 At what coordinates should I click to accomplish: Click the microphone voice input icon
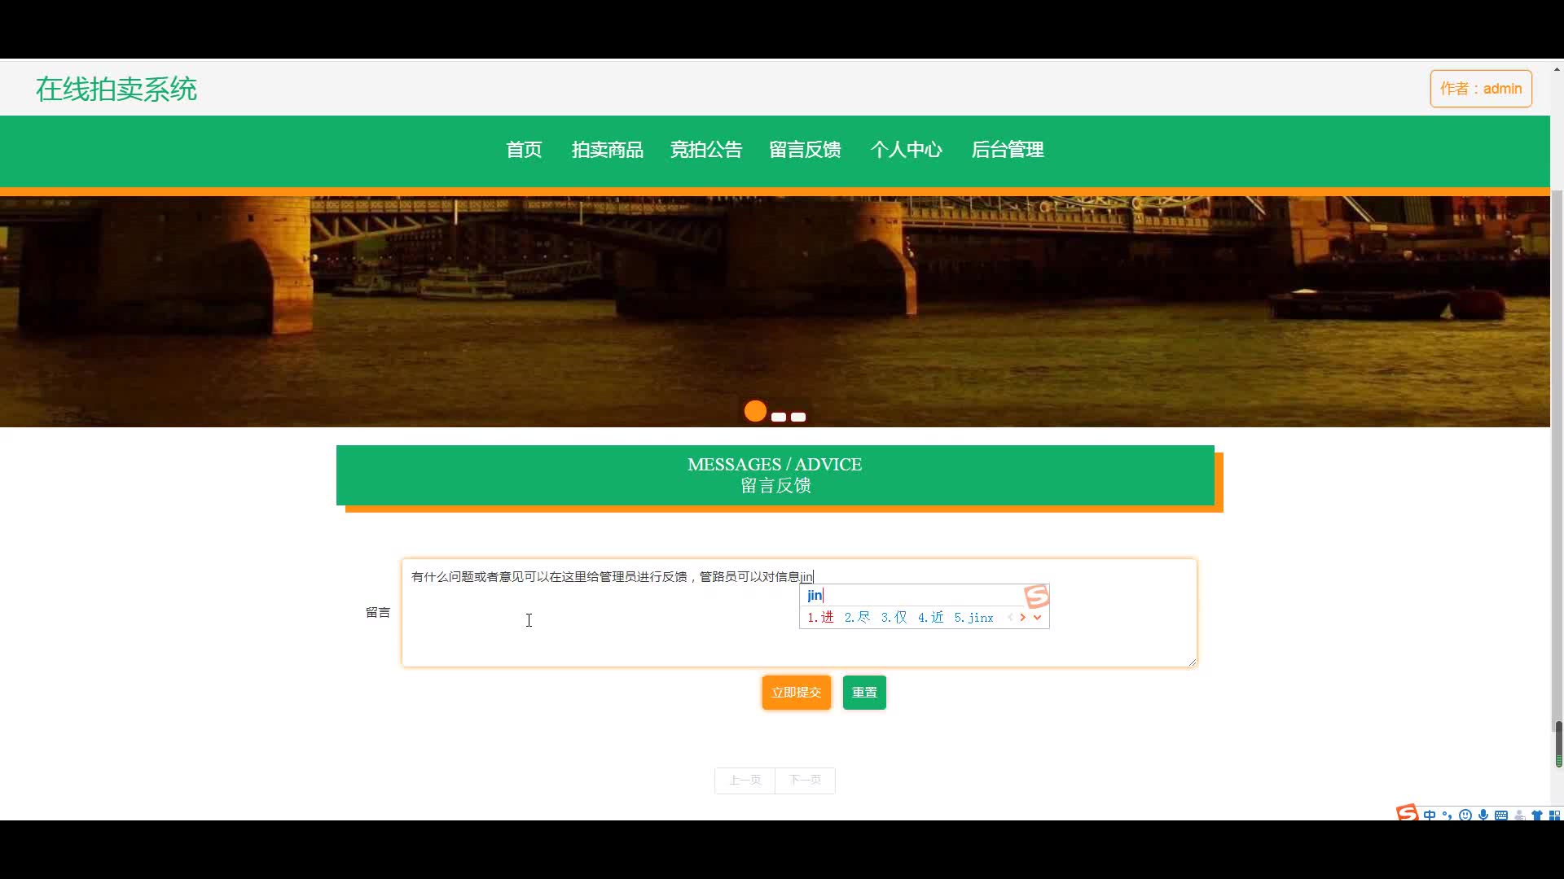[x=1483, y=815]
